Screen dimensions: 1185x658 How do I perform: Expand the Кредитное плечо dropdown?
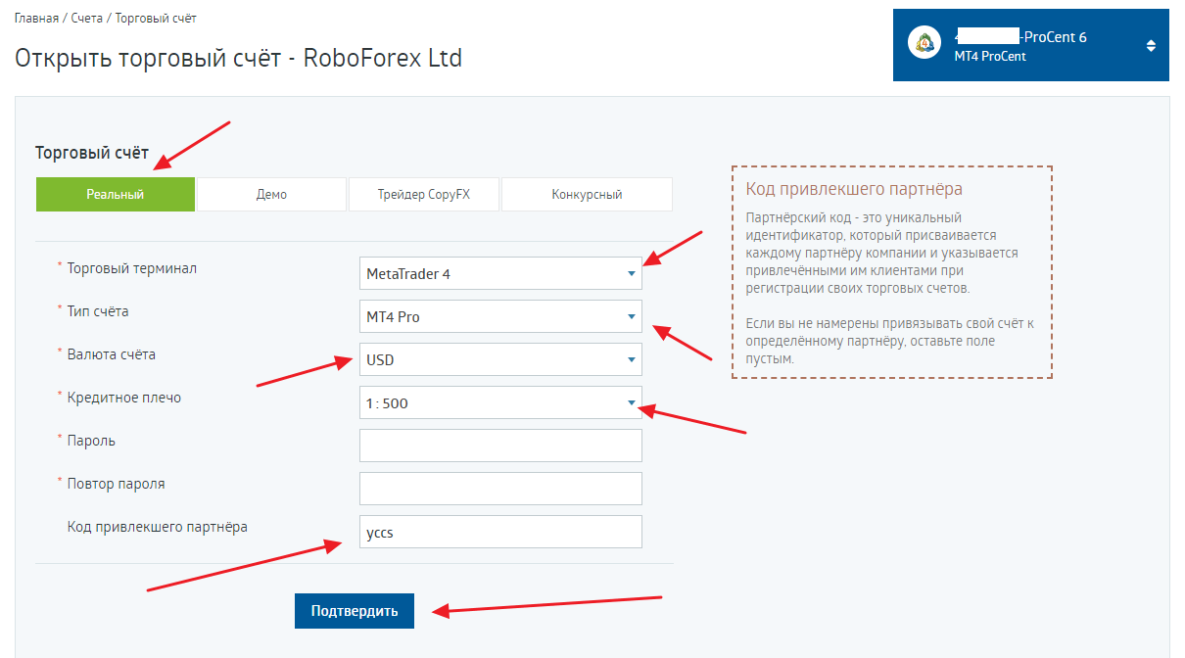tap(500, 402)
